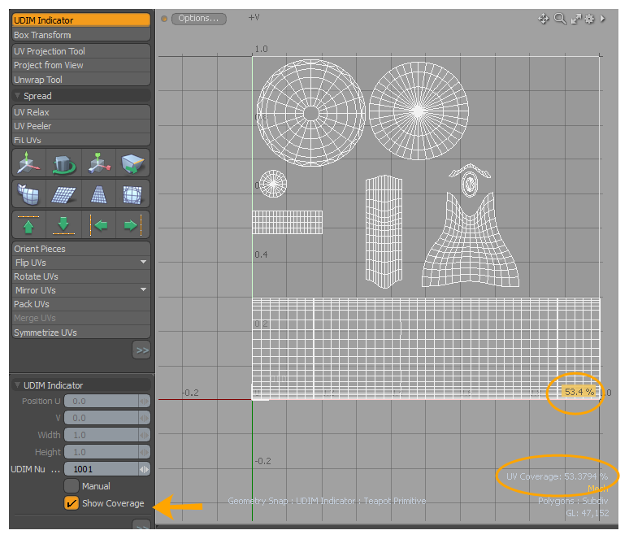The height and width of the screenshot is (539, 629).
Task: Click the magnifier zoom icon in viewport
Action: pyautogui.click(x=560, y=19)
